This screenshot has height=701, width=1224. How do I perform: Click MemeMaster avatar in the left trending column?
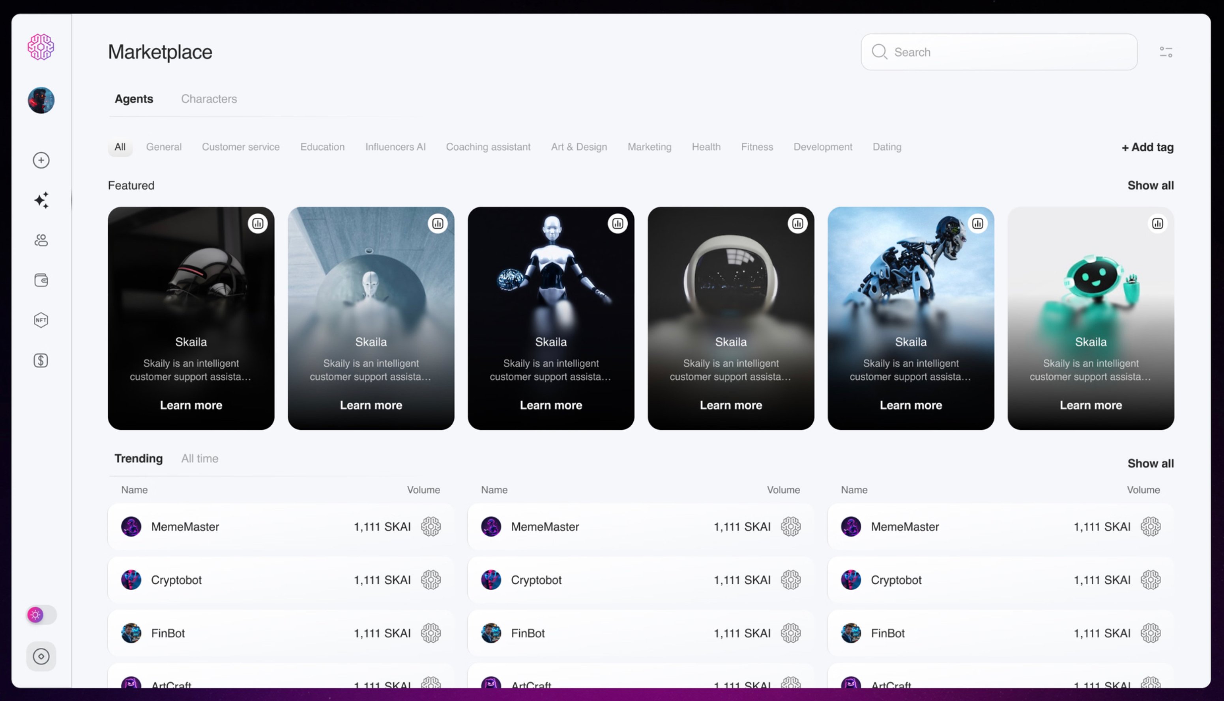point(131,527)
